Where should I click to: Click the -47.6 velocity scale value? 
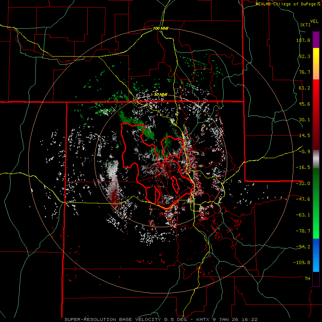303,199
